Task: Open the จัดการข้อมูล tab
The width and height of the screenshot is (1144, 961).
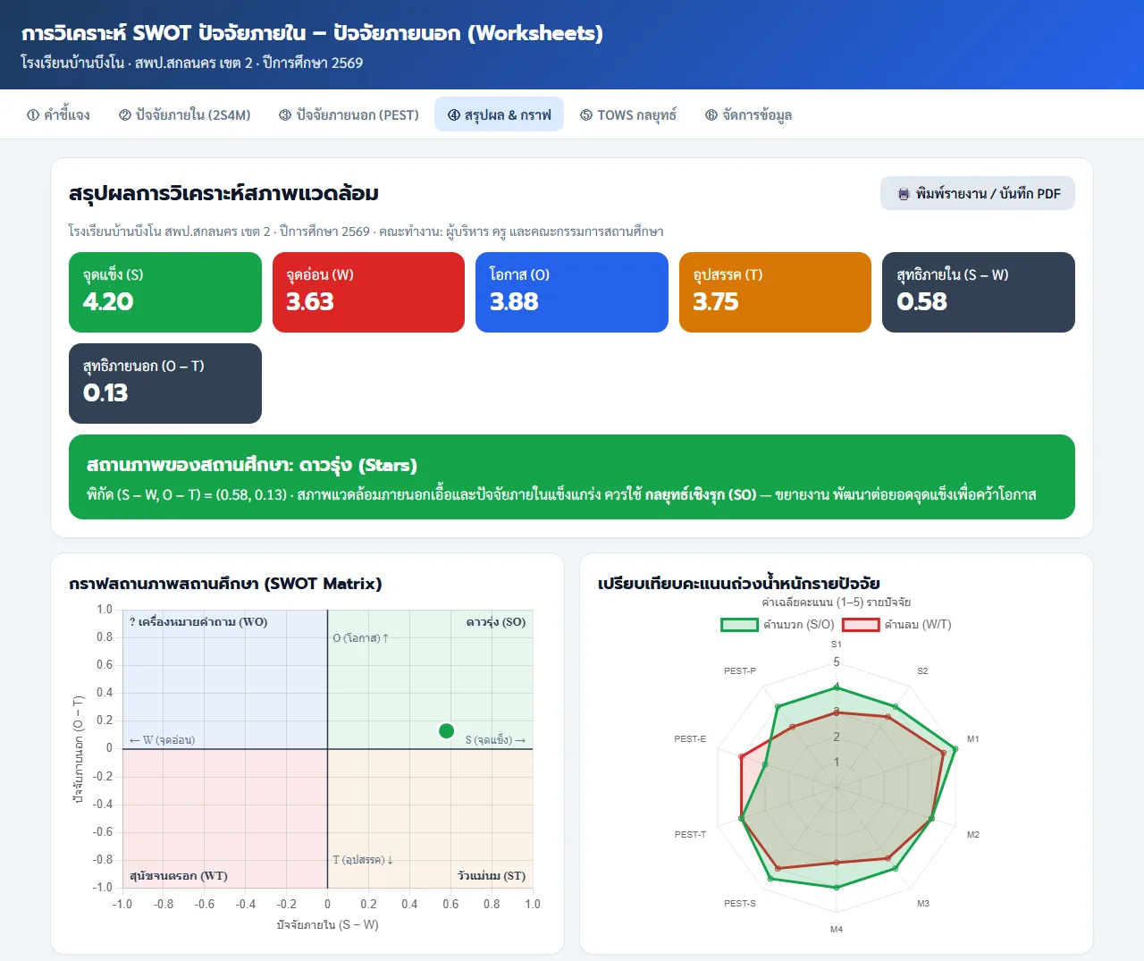Action: coord(749,114)
